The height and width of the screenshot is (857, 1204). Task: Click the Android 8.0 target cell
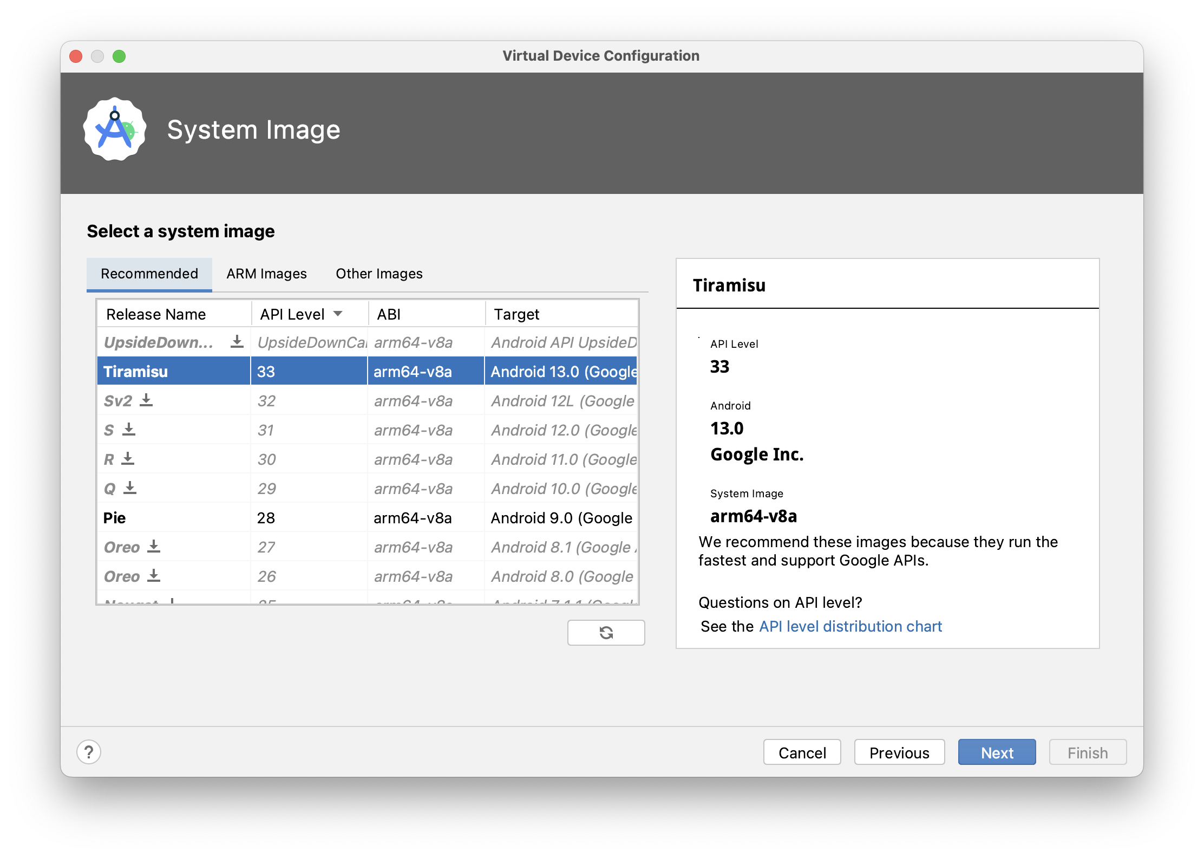point(561,576)
